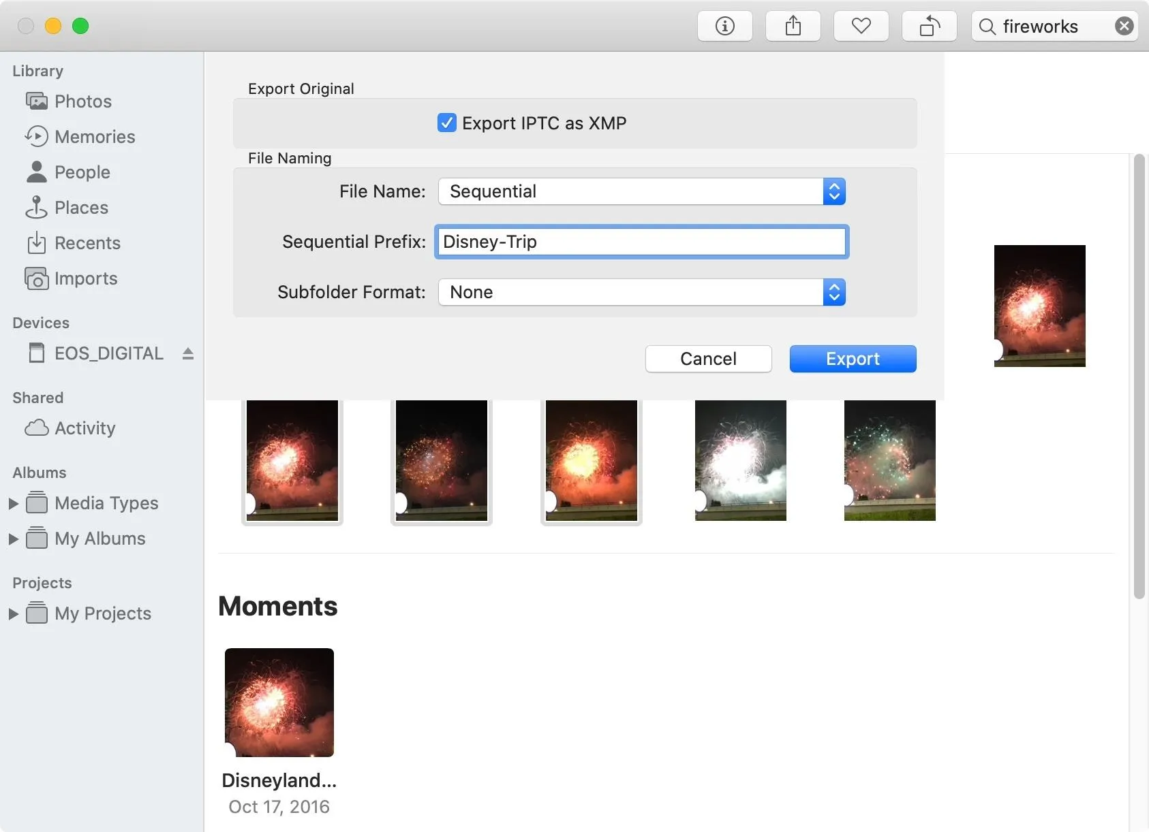Click the Places pin icon
The image size is (1149, 832).
[36, 208]
